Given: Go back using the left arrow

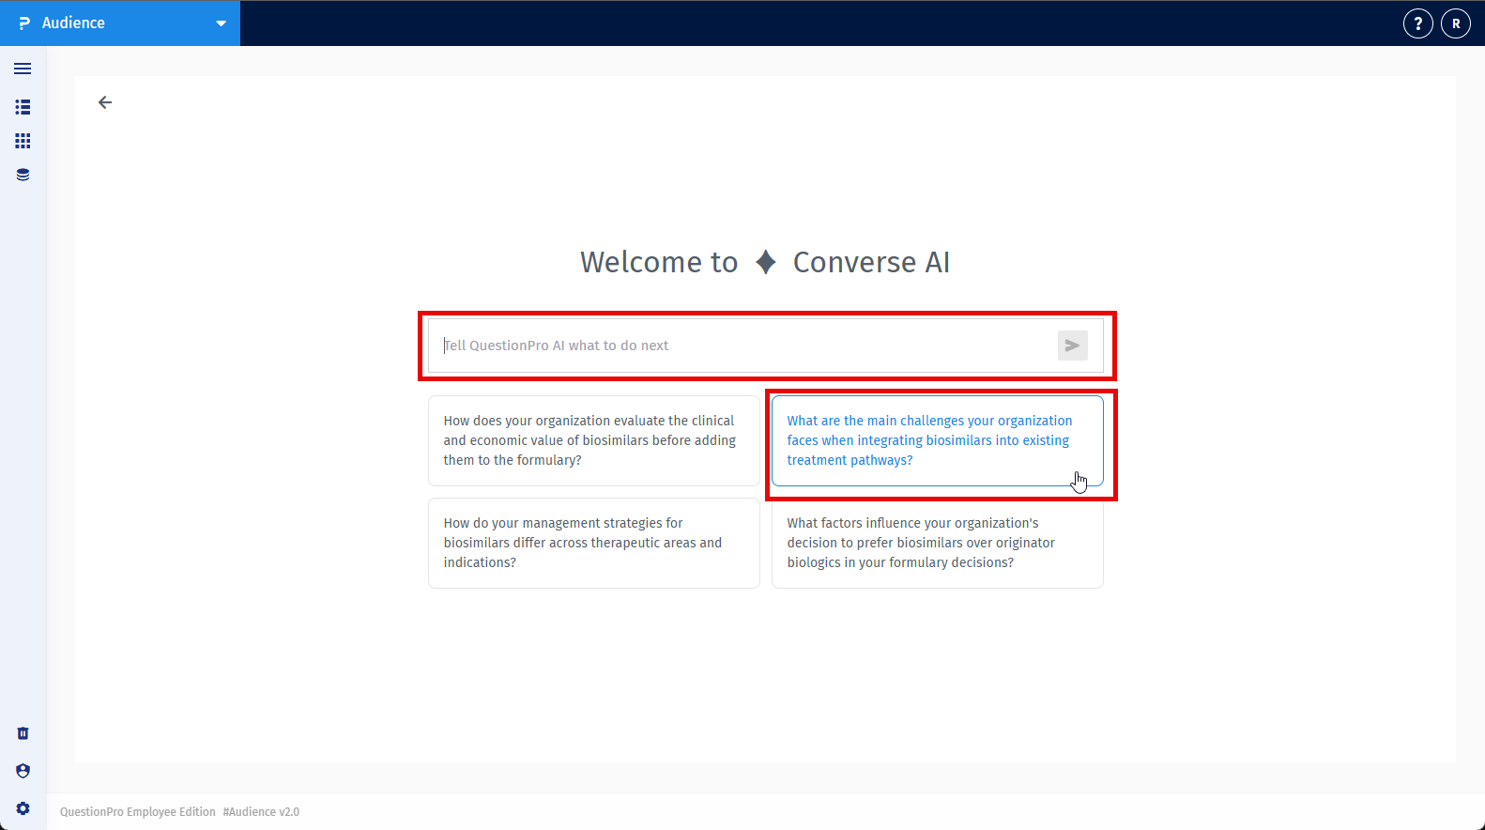Looking at the screenshot, I should [105, 102].
